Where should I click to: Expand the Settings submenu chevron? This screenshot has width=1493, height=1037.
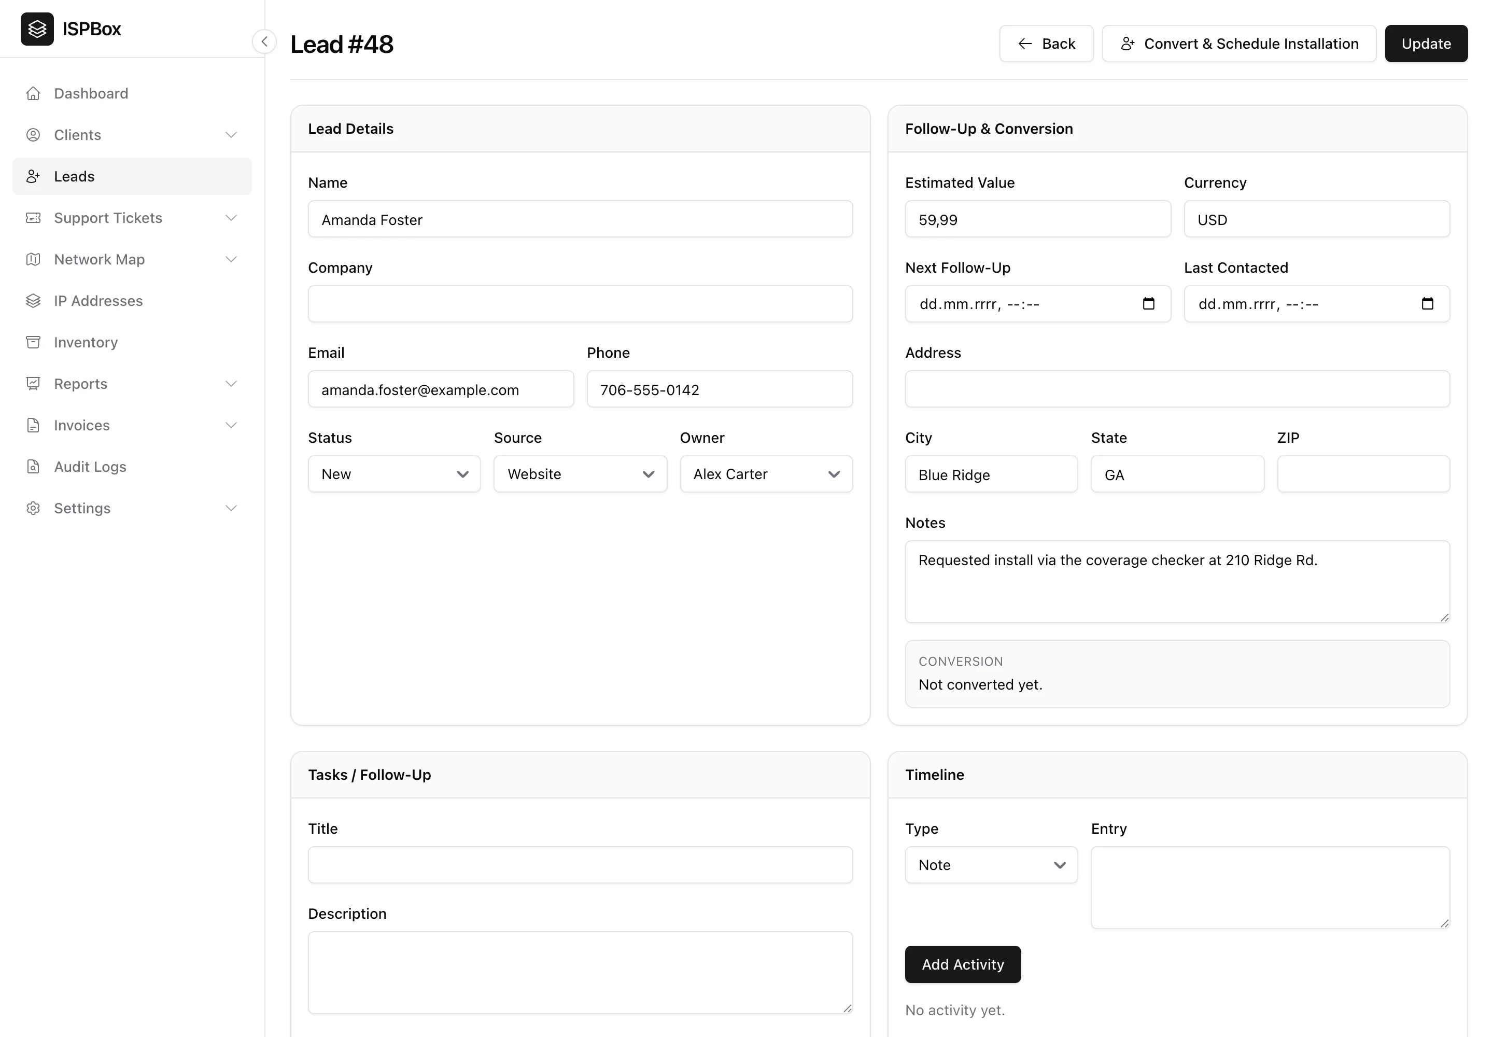231,509
